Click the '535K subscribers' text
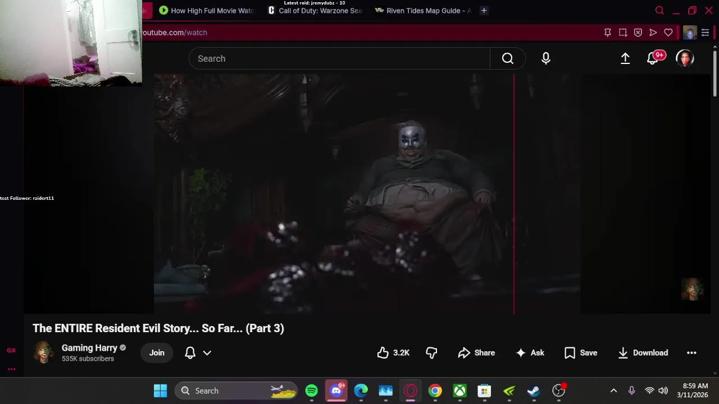The height and width of the screenshot is (404, 719). [88, 359]
